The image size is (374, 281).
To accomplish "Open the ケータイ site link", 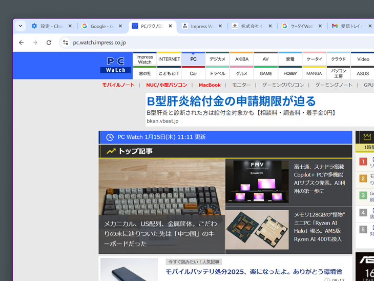I will pyautogui.click(x=315, y=59).
